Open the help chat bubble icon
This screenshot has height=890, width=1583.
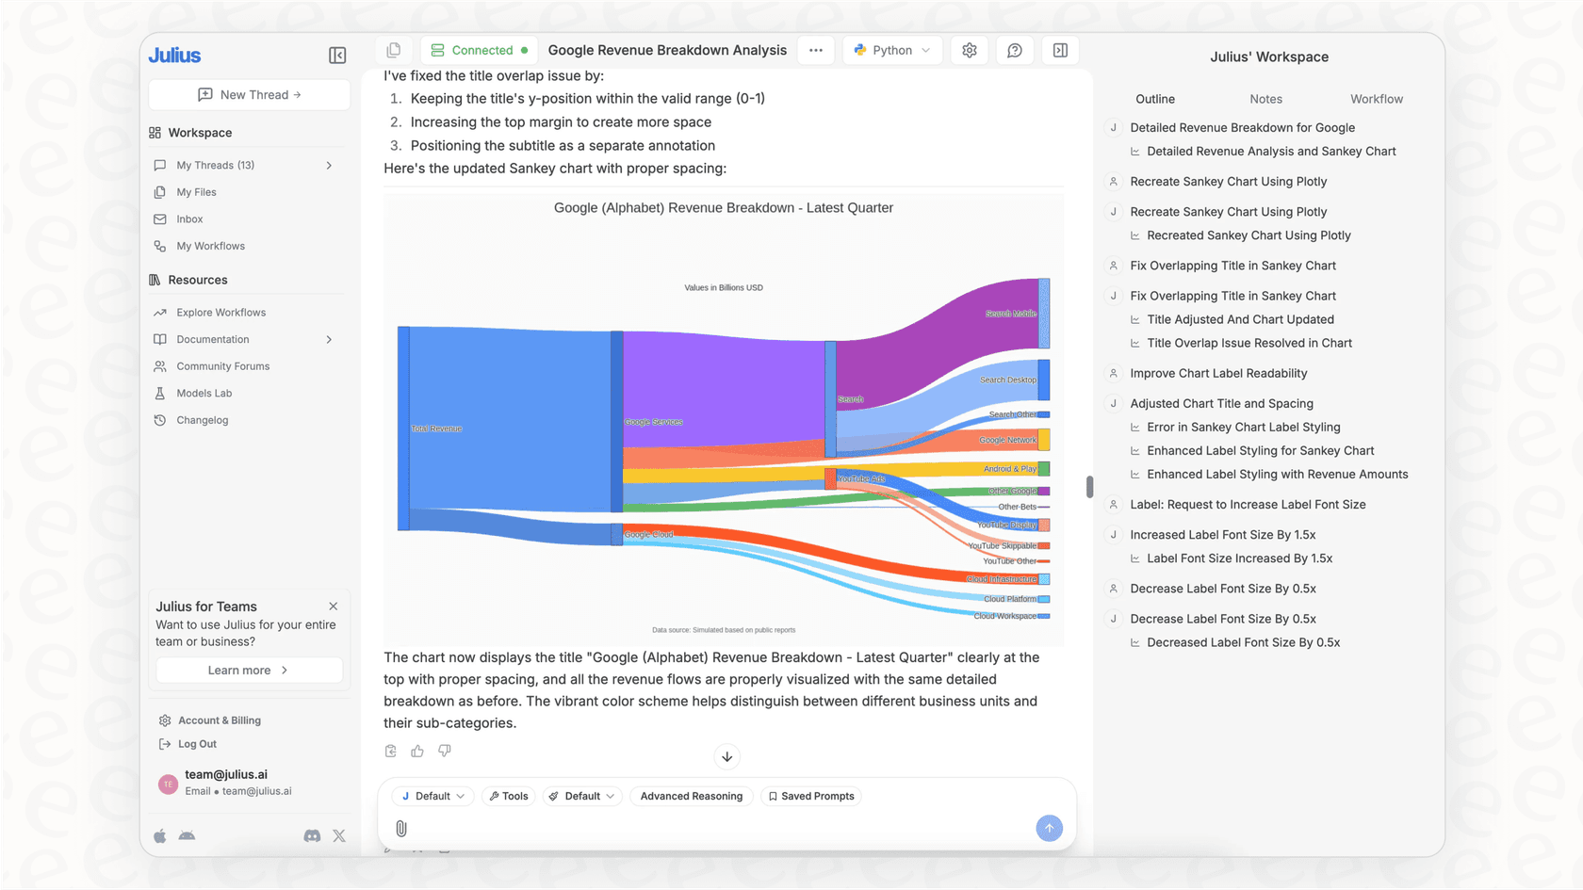(x=1015, y=50)
